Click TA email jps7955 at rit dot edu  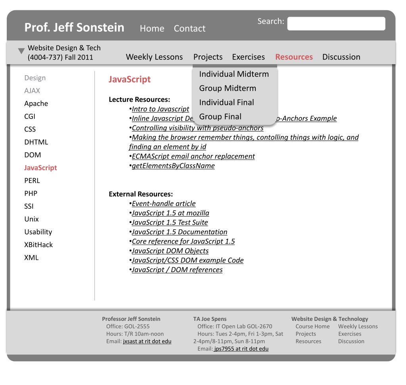click(x=241, y=349)
